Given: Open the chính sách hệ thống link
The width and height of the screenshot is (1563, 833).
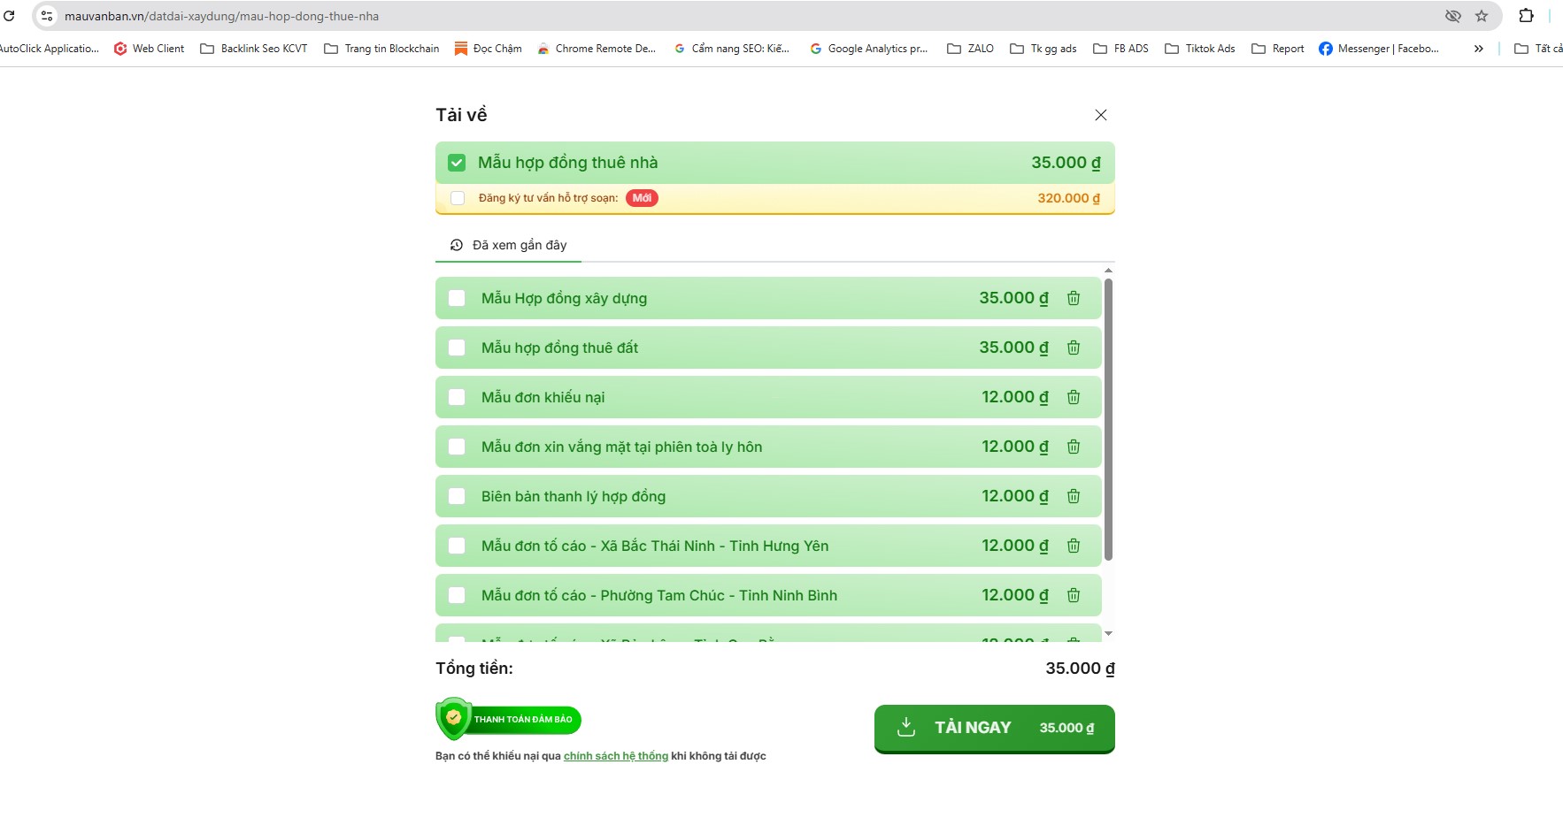Looking at the screenshot, I should 615,756.
